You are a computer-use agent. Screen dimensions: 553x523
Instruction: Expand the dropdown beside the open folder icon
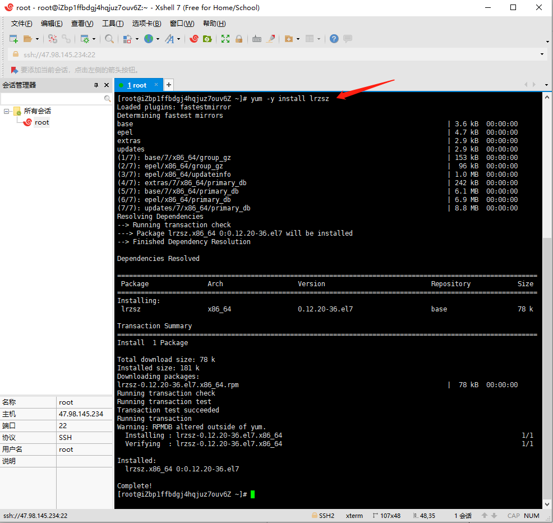(x=38, y=39)
